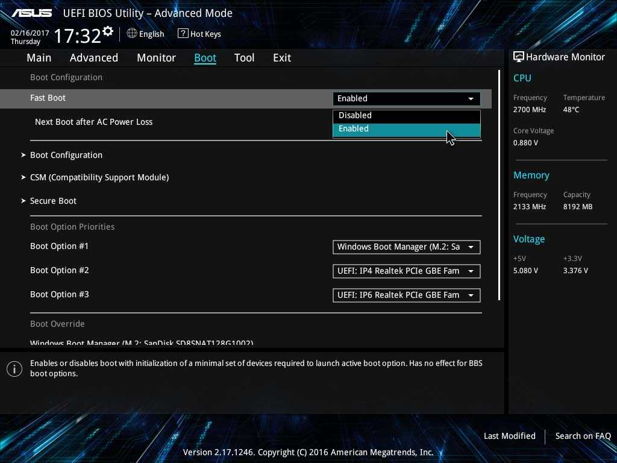Click the 17:32 clock time
The height and width of the screenshot is (463, 617).
pos(78,36)
